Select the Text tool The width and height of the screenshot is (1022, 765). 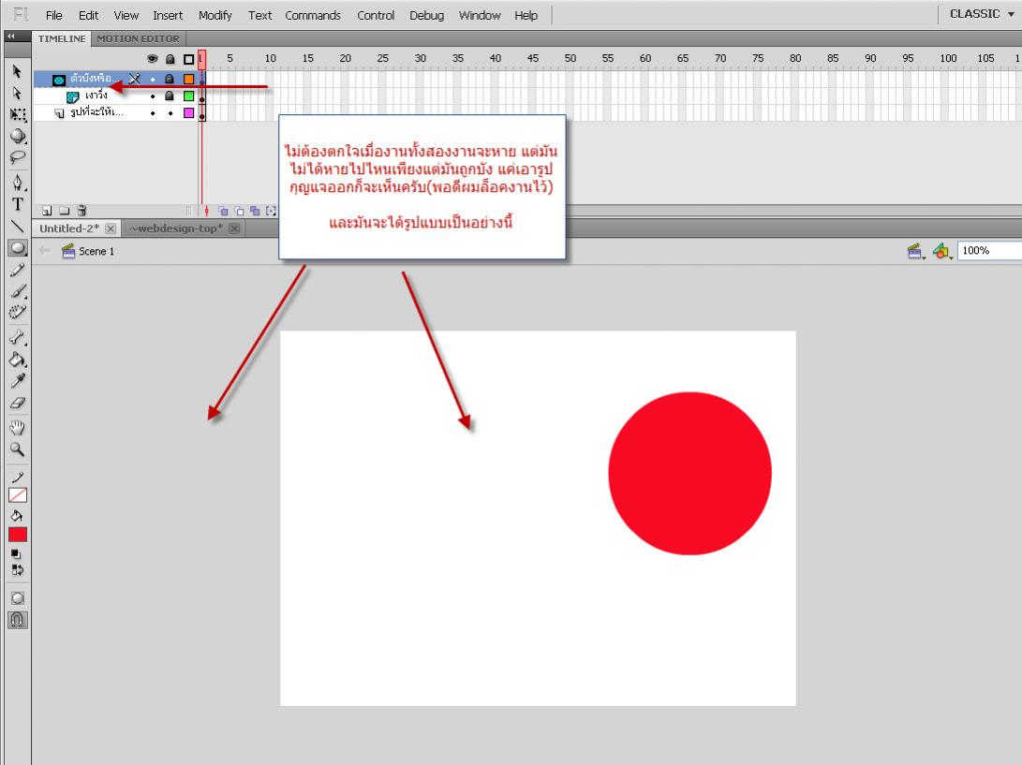(x=18, y=204)
